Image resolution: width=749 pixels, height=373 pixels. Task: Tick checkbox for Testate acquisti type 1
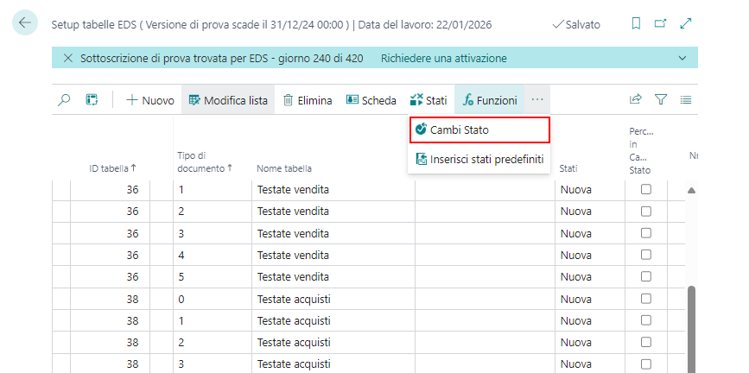[x=646, y=320]
